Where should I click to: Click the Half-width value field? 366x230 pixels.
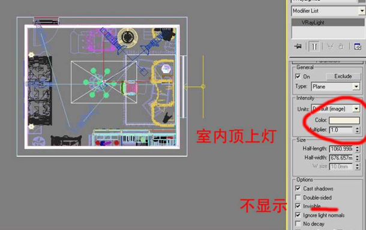[x=341, y=158]
